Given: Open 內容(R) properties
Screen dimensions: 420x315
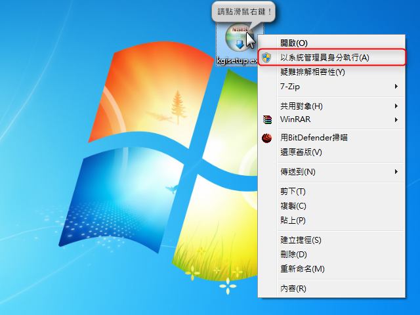Looking at the screenshot, I should [x=331, y=289].
